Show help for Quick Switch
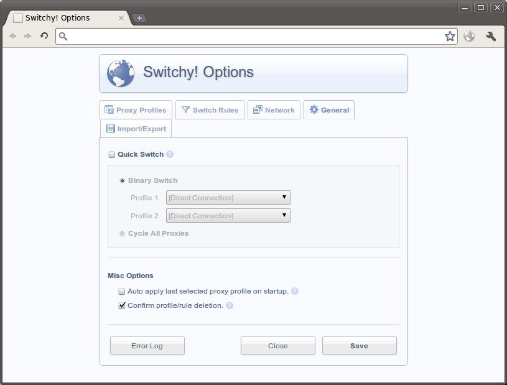 (x=170, y=154)
